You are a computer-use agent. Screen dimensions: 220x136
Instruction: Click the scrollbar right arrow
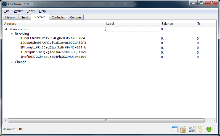point(214,120)
